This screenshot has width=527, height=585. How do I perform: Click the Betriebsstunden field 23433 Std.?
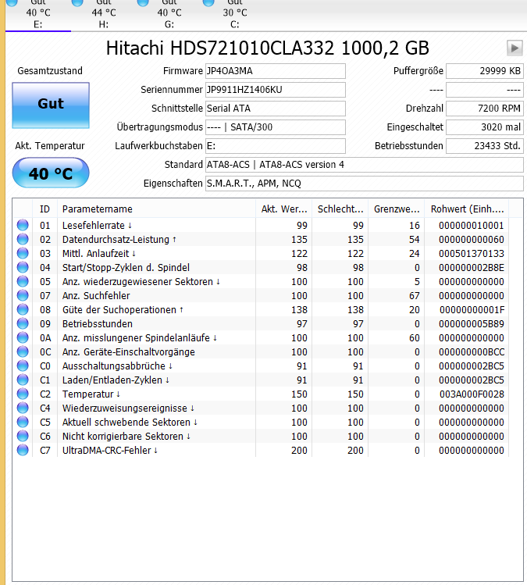click(x=485, y=145)
